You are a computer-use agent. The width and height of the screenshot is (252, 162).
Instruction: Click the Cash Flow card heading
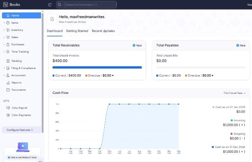pyautogui.click(x=61, y=93)
